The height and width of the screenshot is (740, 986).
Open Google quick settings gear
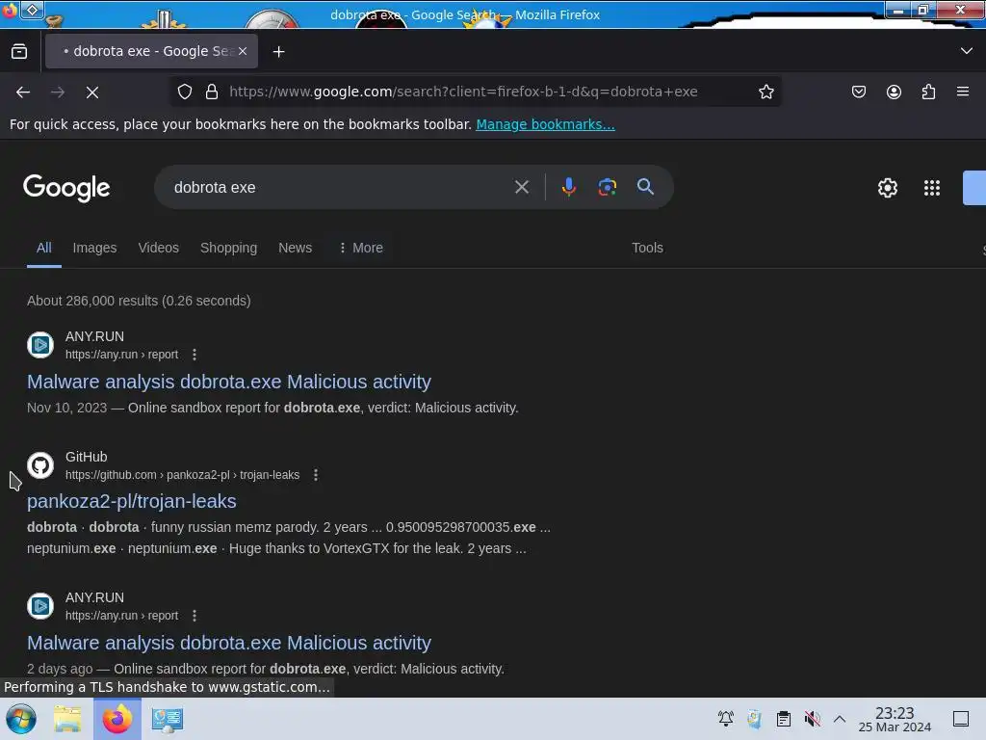click(887, 188)
